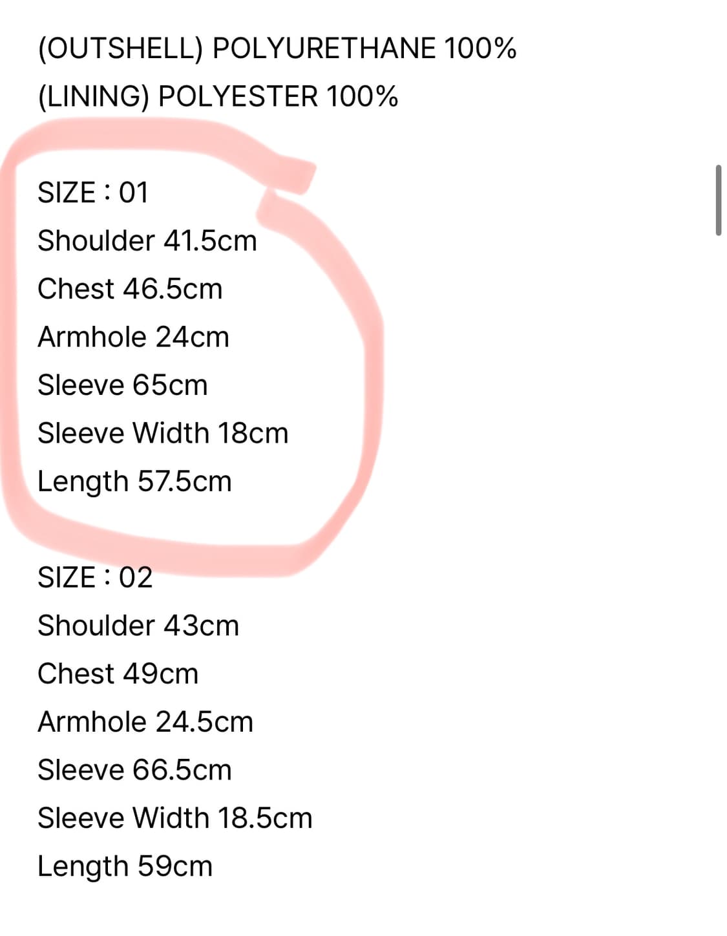This screenshot has height=936, width=727.
Task: Click the Sleeve 66.5cm measurement
Action: coord(134,770)
